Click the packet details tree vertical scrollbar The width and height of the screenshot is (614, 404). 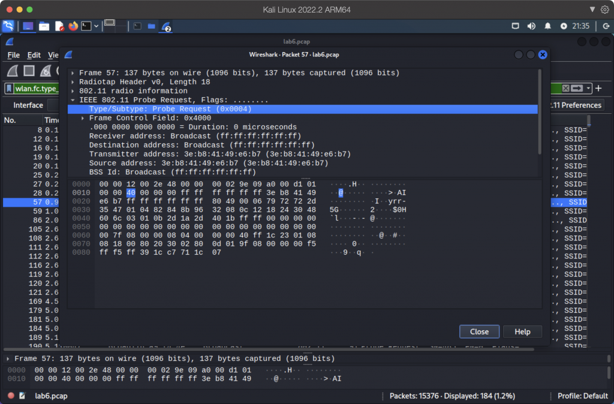pos(540,112)
